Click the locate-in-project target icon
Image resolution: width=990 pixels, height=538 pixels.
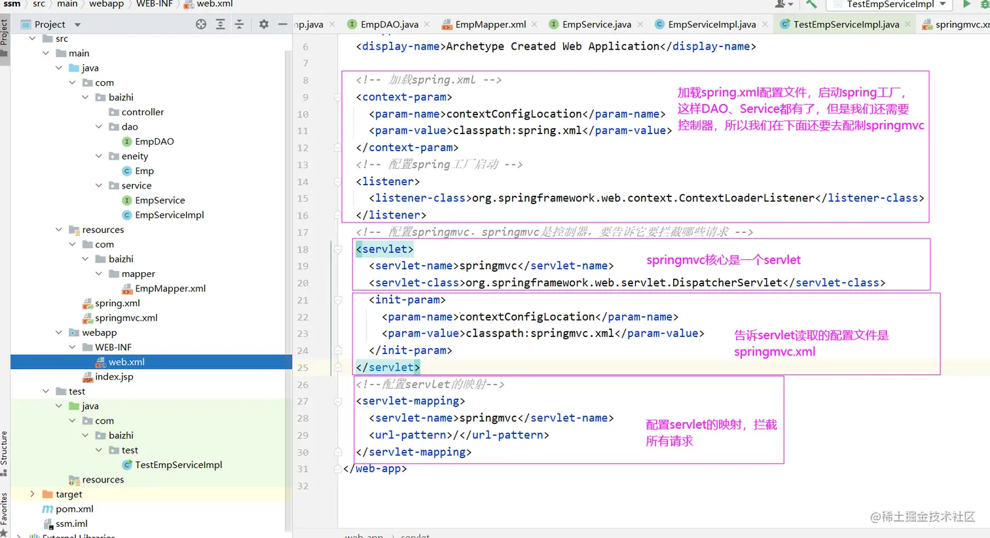201,24
